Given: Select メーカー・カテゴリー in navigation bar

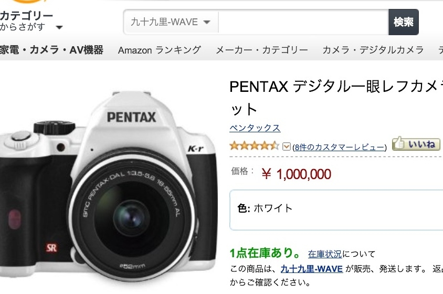Looking at the screenshot, I should pyautogui.click(x=261, y=50).
